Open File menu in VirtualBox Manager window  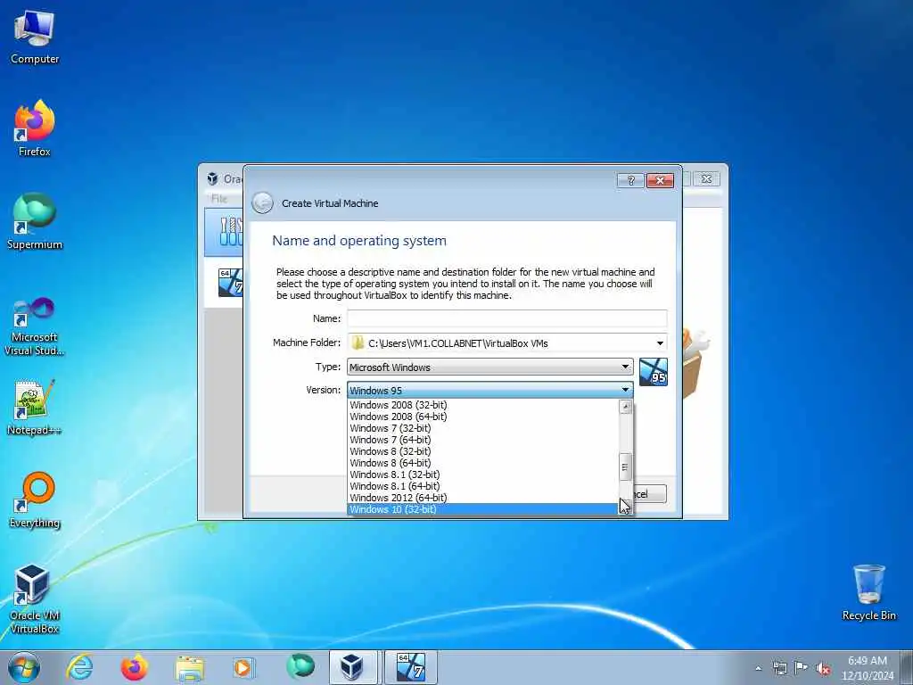point(219,199)
